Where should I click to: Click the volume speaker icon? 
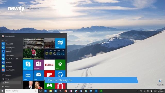pyautogui.click(x=148, y=91)
